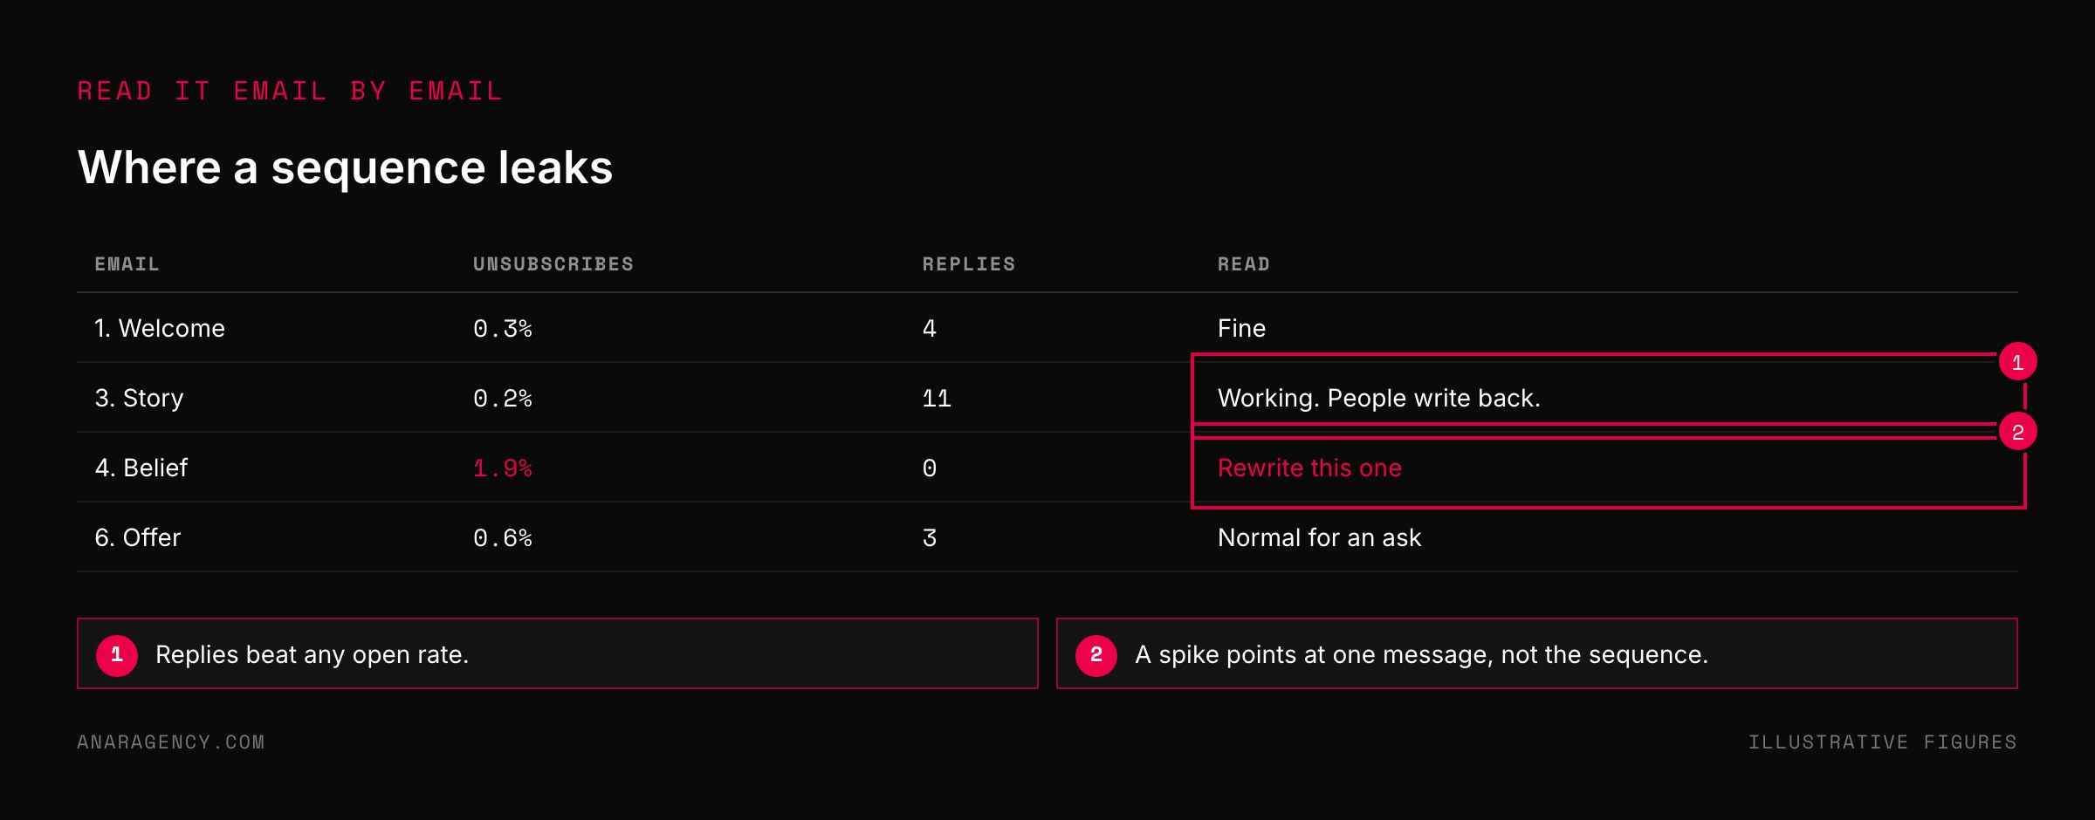This screenshot has width=2095, height=820.
Task: Click the 'Normal for an ask' note
Action: (1319, 537)
